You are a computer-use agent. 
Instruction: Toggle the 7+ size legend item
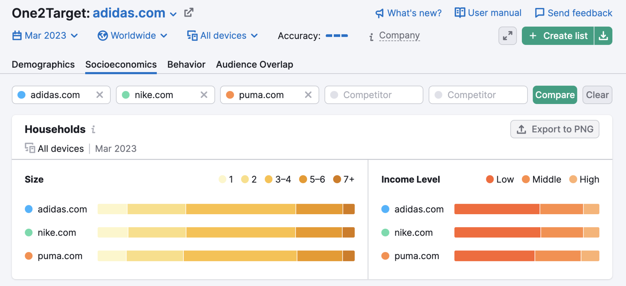344,179
